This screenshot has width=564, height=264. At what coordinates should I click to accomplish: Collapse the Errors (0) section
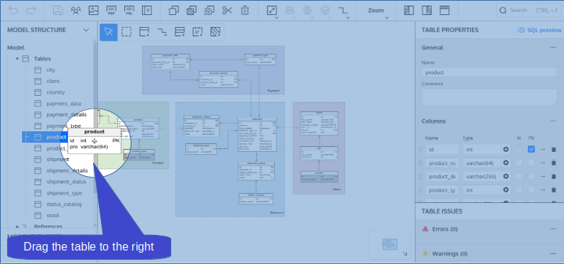coord(553,229)
